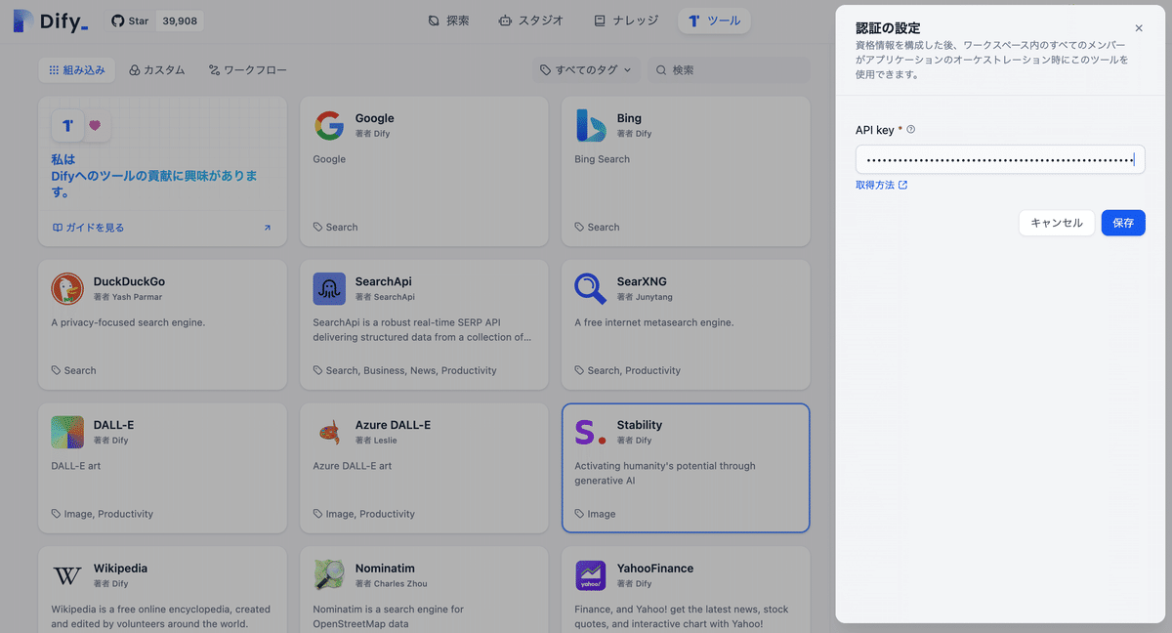Screen dimensions: 1172x633
Task: Click 保存 button
Action: click(x=1123, y=223)
